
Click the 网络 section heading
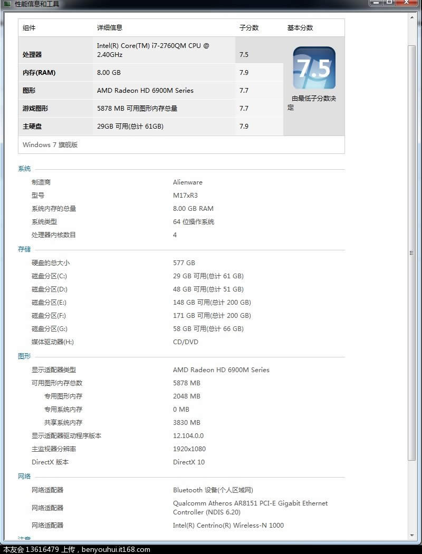(x=24, y=477)
